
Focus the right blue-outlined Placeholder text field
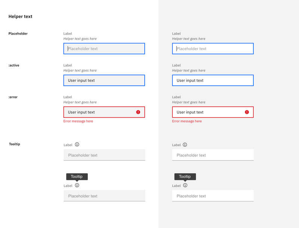(213, 49)
